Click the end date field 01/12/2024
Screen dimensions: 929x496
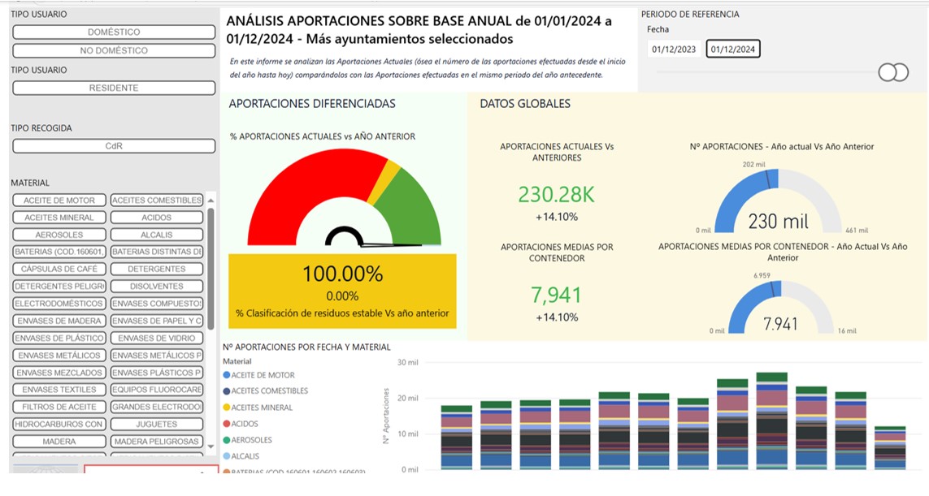click(x=733, y=50)
